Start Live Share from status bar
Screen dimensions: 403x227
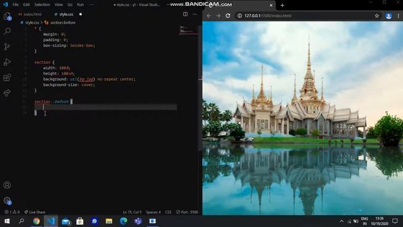pyautogui.click(x=35, y=212)
